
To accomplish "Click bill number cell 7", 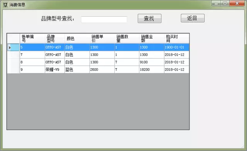I will point(32,55).
